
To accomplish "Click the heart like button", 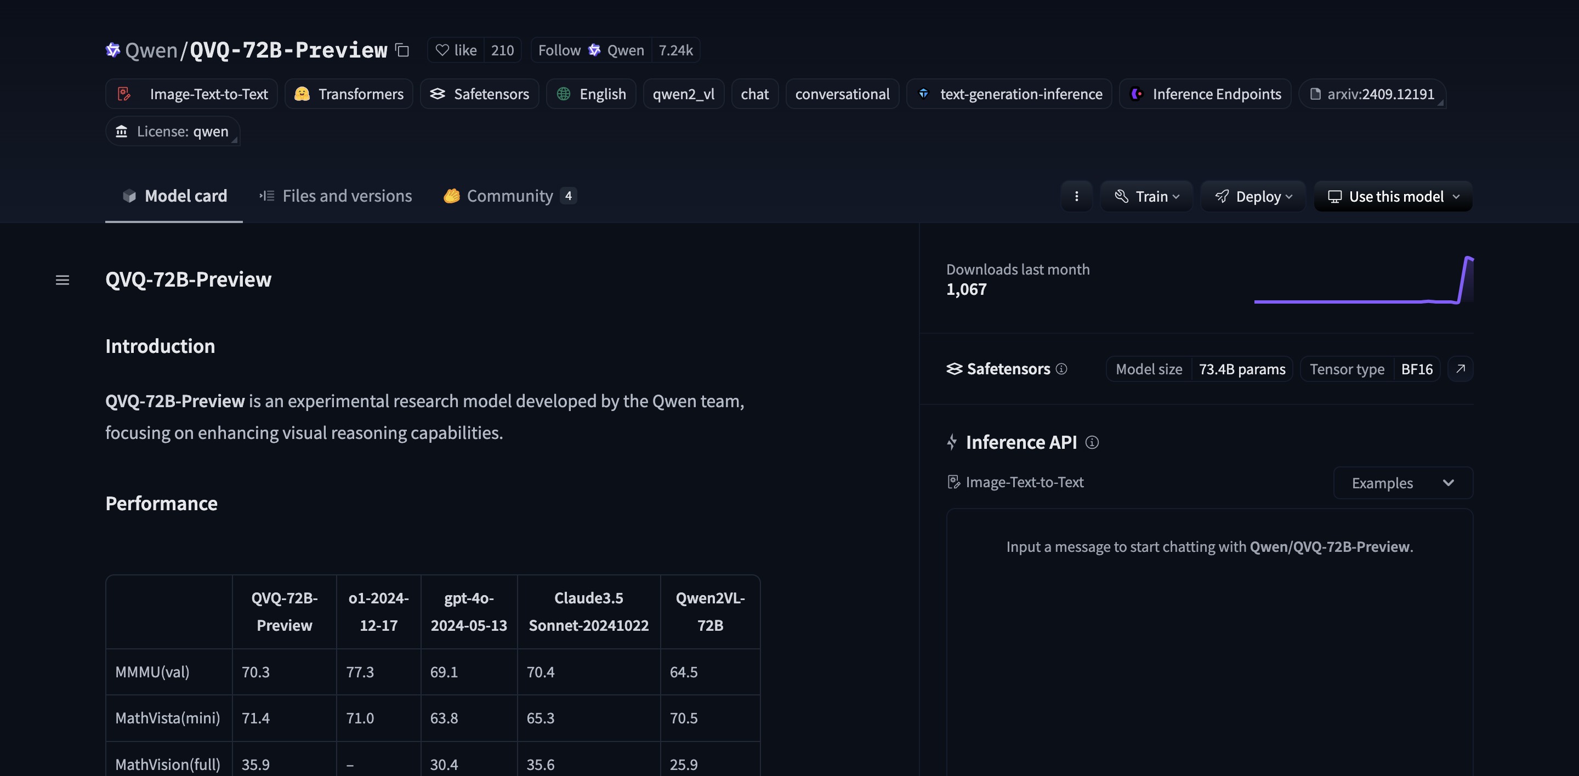I will [456, 50].
